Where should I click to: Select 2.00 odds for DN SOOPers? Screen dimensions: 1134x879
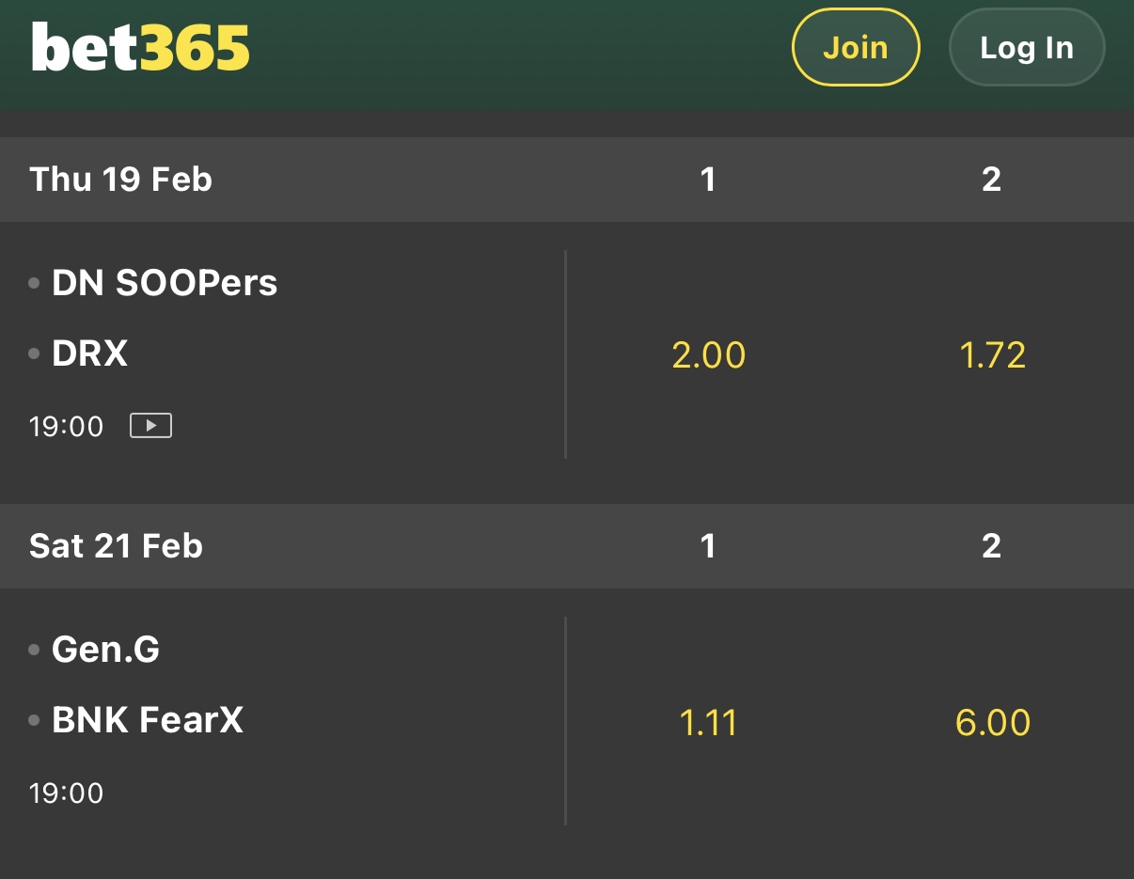pos(708,355)
